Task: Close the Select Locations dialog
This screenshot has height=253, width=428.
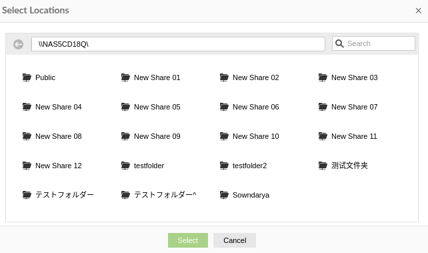Action: click(x=418, y=11)
